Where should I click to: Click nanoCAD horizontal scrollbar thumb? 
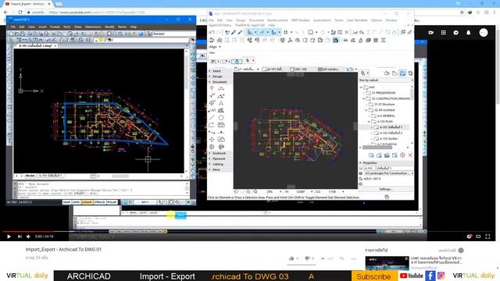tap(120, 176)
